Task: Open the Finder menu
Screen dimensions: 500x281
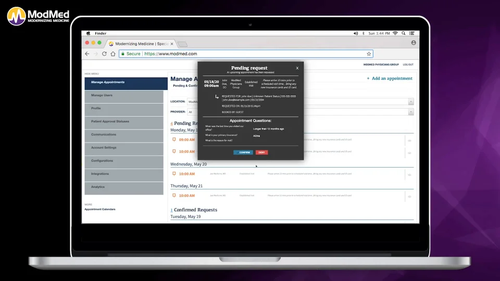Action: 101,33
